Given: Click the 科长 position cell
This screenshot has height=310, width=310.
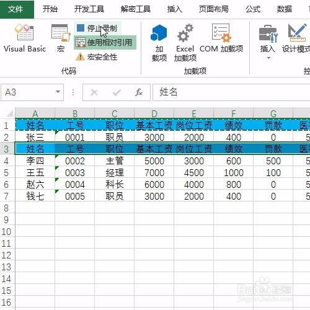Looking at the screenshot, I should click(115, 184).
